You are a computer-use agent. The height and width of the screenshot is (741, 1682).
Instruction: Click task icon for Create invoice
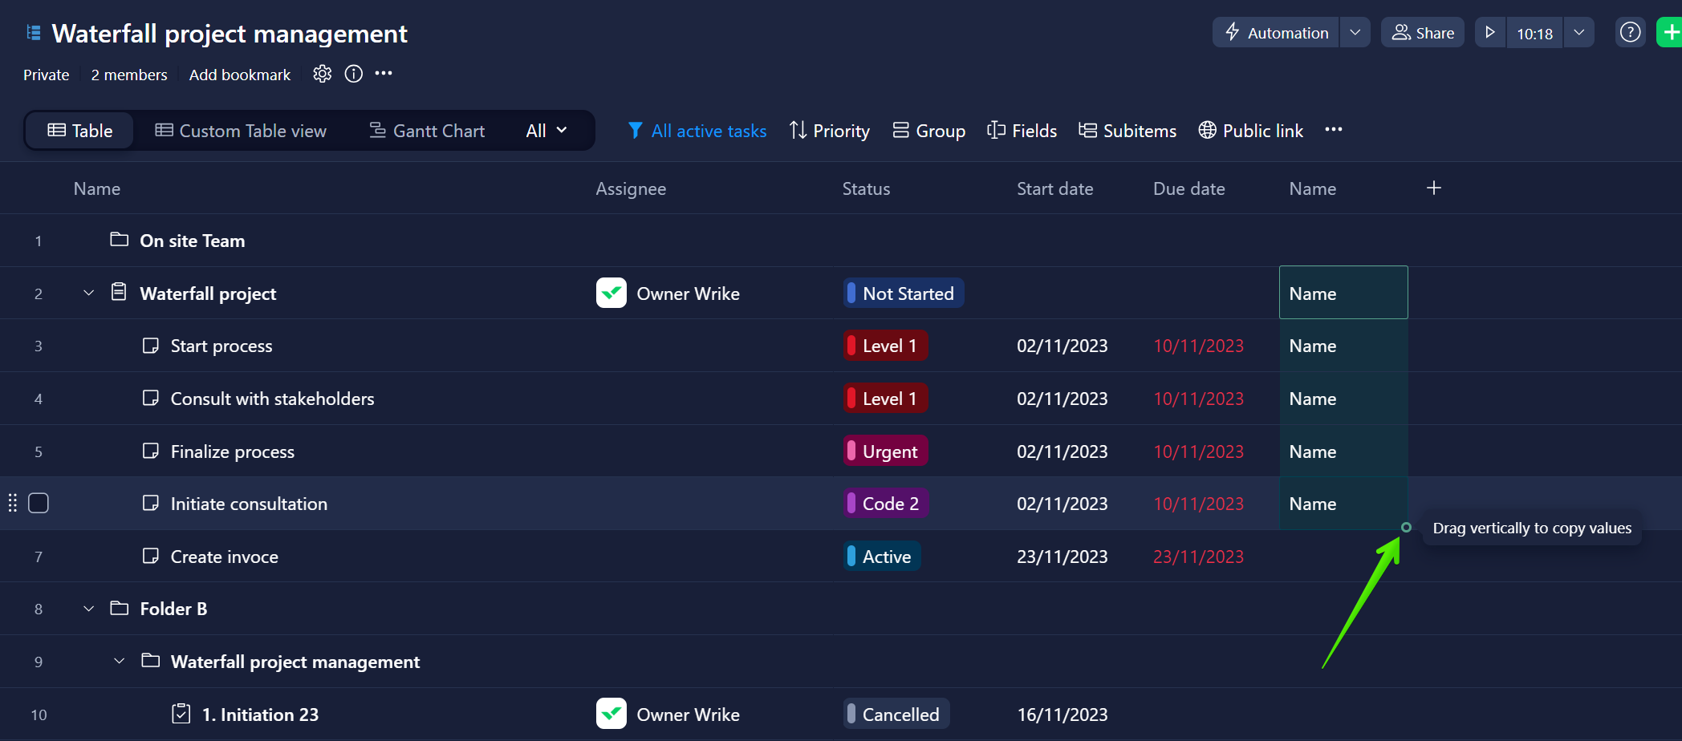coord(150,556)
